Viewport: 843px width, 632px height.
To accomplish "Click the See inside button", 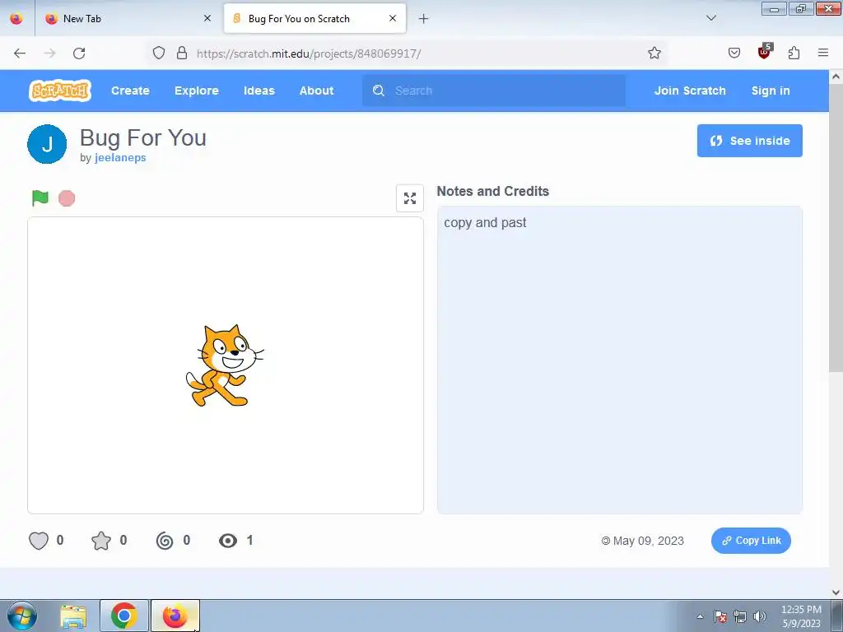I will click(x=749, y=141).
